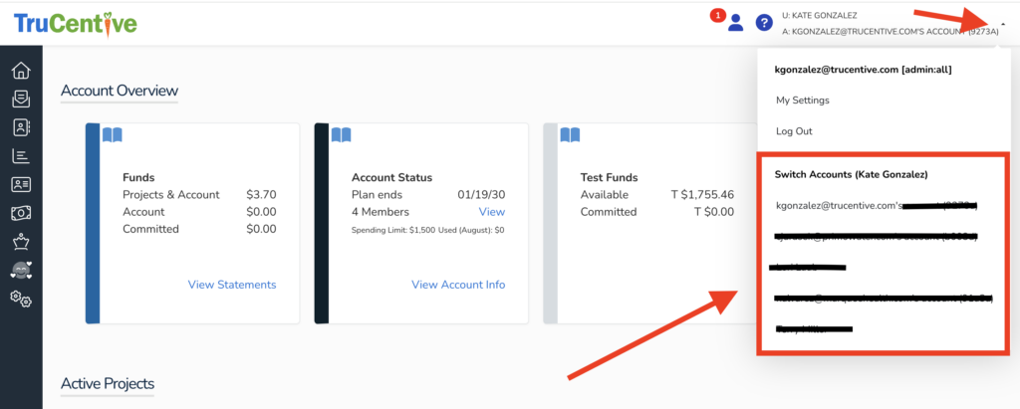Click the crown sidebar icon

pyautogui.click(x=21, y=242)
